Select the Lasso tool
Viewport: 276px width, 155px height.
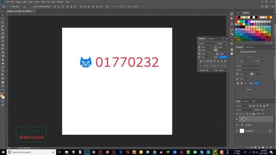click(3, 22)
